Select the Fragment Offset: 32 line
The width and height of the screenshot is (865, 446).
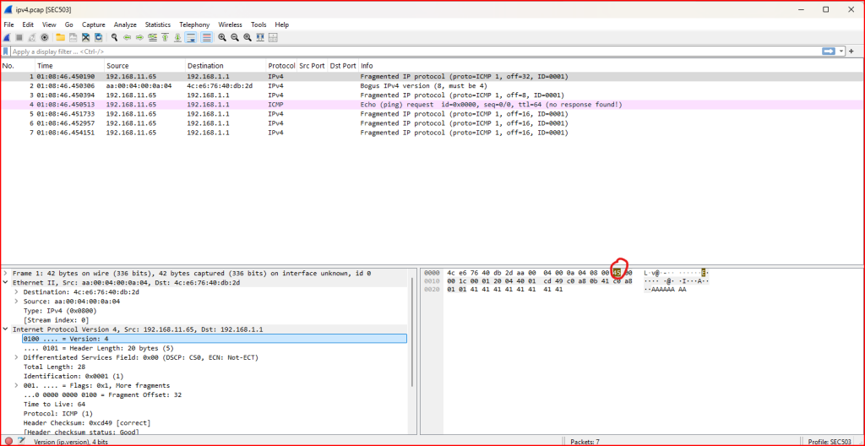point(102,395)
